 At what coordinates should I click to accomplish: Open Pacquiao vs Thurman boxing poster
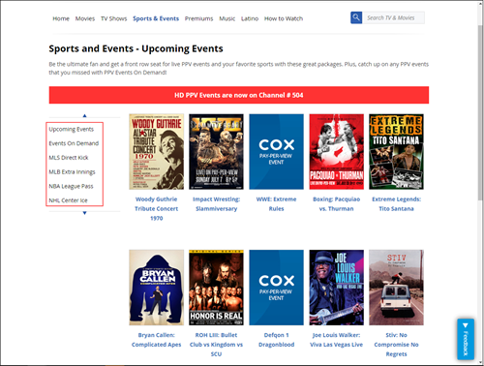click(336, 152)
